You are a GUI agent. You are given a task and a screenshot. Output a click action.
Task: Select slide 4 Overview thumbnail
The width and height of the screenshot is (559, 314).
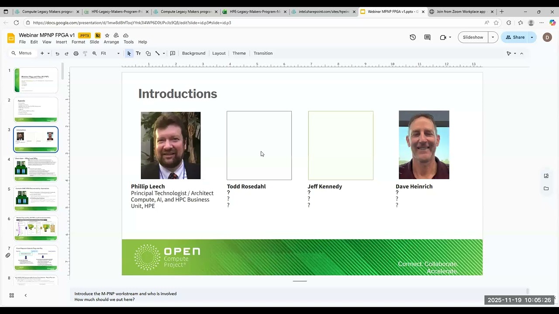36,169
